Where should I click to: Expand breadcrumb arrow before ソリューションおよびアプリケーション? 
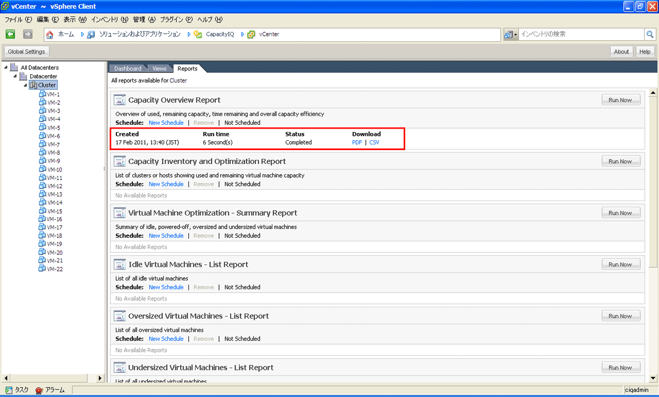[x=82, y=34]
